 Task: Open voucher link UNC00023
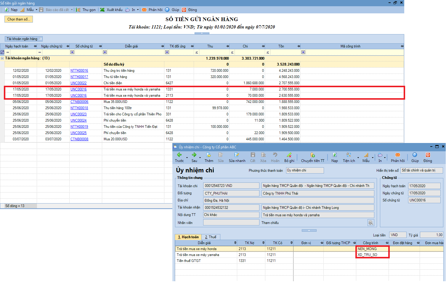78,114
